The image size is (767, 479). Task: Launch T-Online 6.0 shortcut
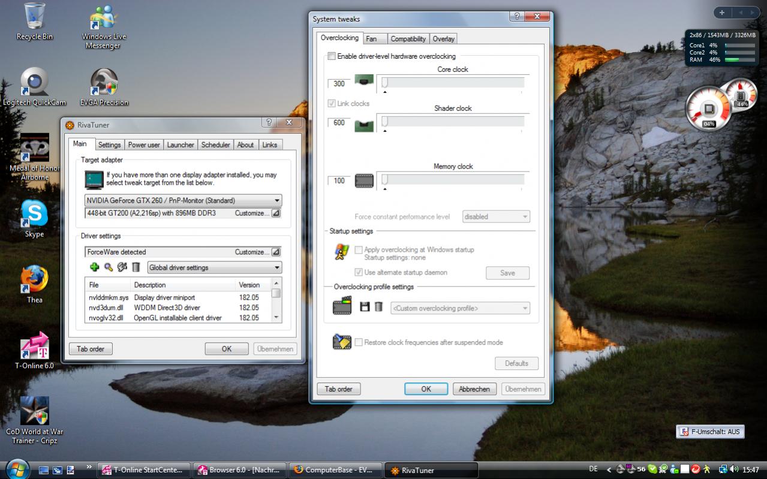point(34,350)
